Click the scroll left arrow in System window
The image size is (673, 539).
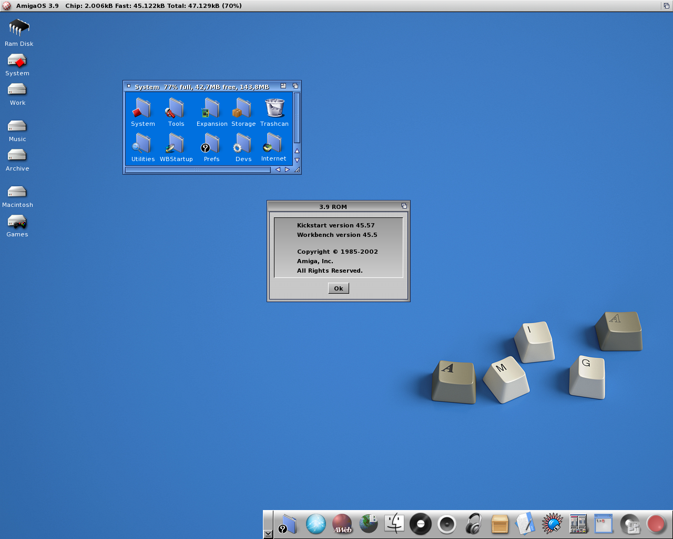tap(278, 169)
